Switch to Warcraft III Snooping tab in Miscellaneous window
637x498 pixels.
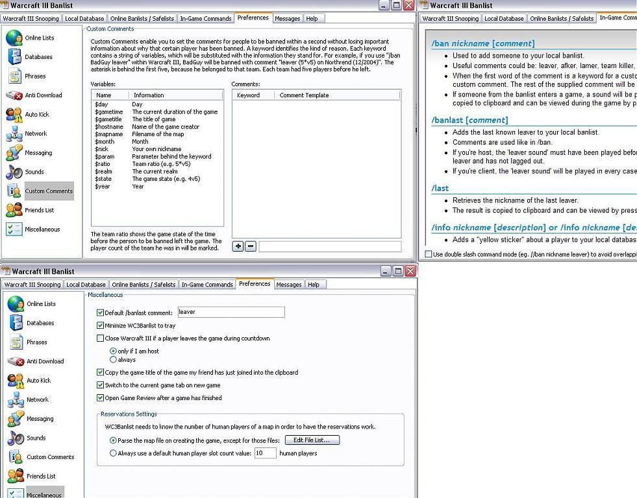point(32,285)
